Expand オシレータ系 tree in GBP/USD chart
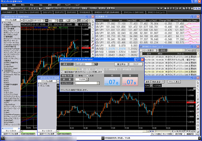Image resolution: width=202 pixels, height=141 pixels. [x=39, y=86]
